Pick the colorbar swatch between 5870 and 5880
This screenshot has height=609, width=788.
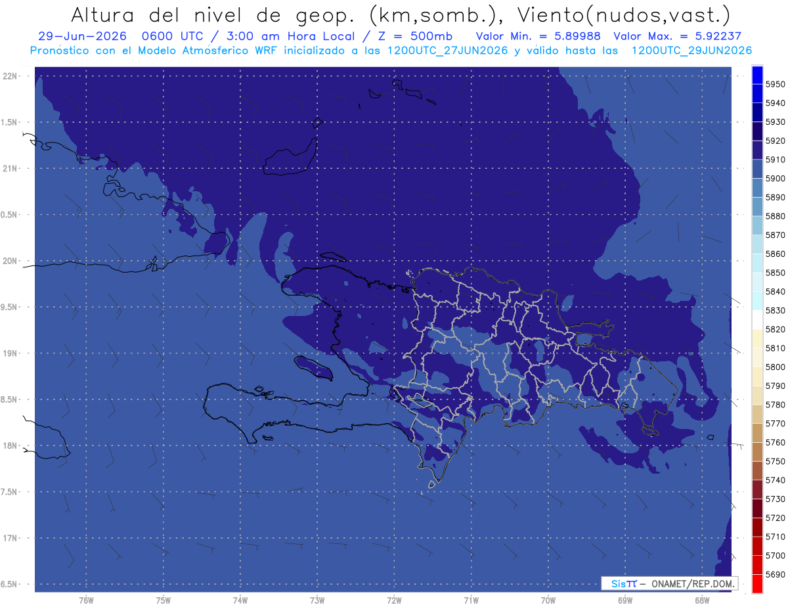point(756,225)
